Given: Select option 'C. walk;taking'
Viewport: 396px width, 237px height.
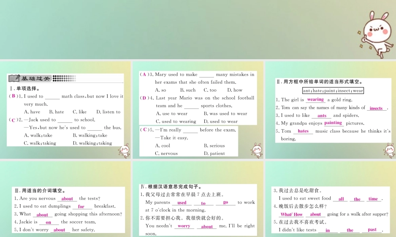Looking at the screenshot, I should 40,143.
